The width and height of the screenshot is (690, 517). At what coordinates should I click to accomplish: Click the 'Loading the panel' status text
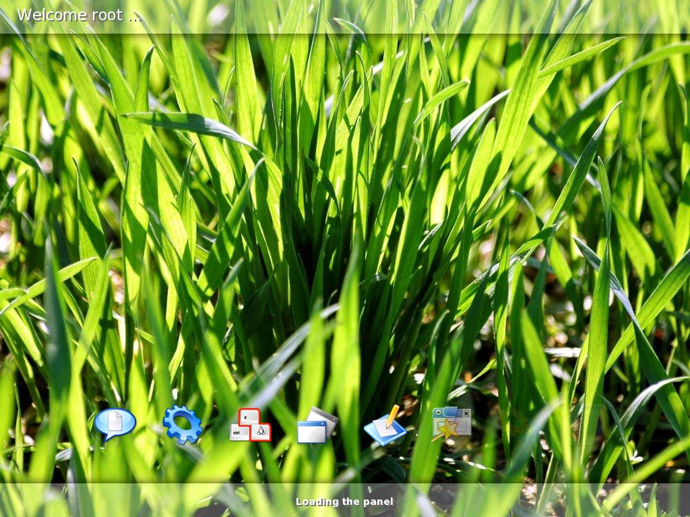pyautogui.click(x=344, y=502)
